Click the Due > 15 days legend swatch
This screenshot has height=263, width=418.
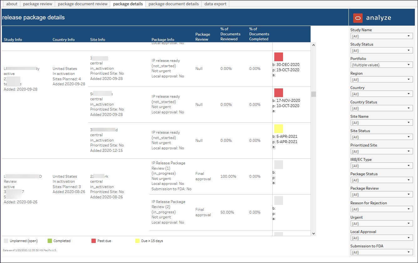coord(137,241)
